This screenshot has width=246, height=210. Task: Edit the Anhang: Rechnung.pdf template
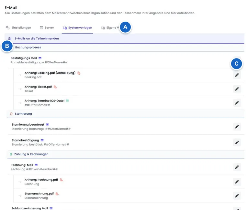pyautogui.click(x=237, y=182)
